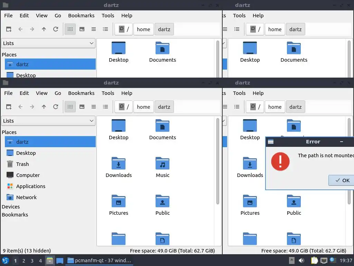Open File menu in lower-left window
The height and width of the screenshot is (266, 354).
pyautogui.click(x=8, y=93)
